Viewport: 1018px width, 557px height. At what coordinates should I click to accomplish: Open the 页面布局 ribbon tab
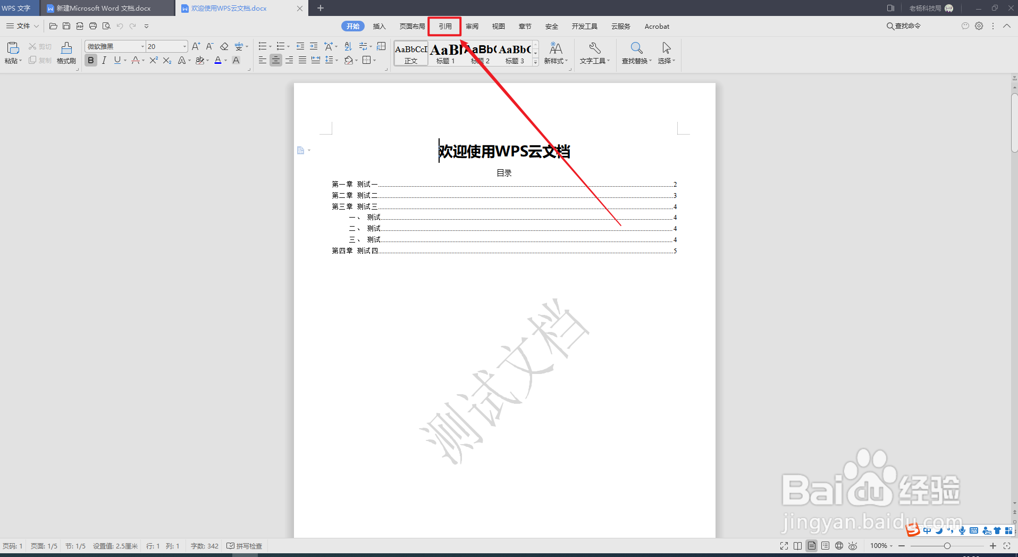(x=412, y=26)
